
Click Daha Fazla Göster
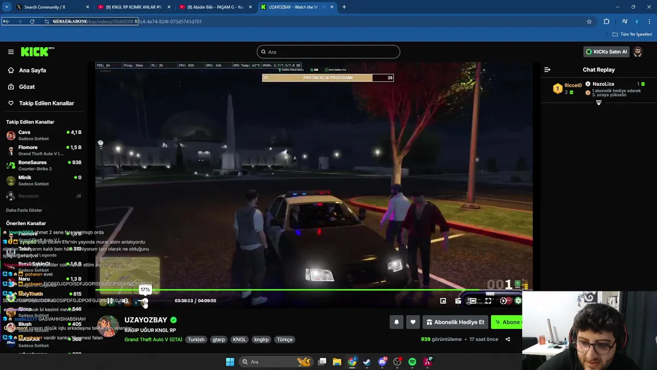[24, 210]
